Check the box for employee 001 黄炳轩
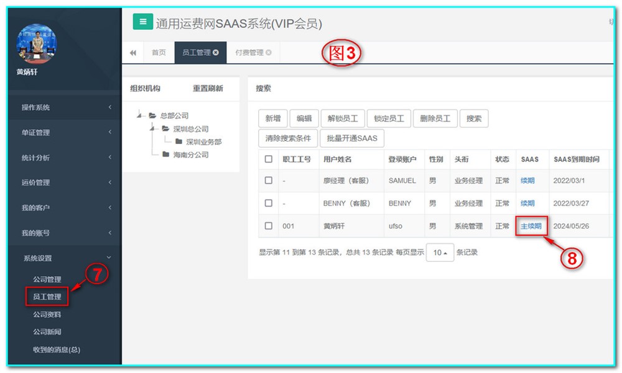This screenshot has height=373, width=622. tap(269, 226)
